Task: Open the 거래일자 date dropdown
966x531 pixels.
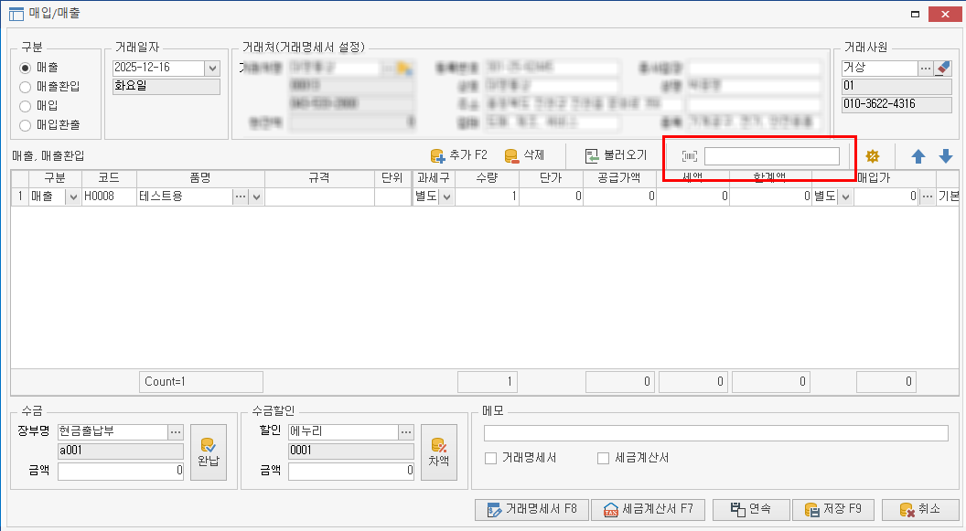Action: point(212,69)
